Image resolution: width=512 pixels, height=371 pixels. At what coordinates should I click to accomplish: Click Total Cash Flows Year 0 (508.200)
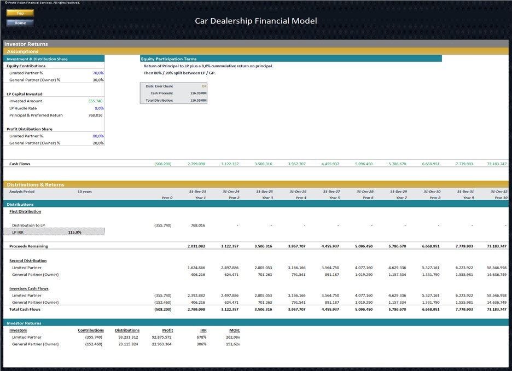point(162,309)
